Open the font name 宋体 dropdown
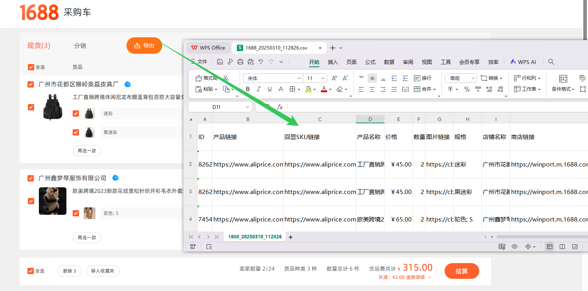The width and height of the screenshot is (588, 291). pos(299,79)
